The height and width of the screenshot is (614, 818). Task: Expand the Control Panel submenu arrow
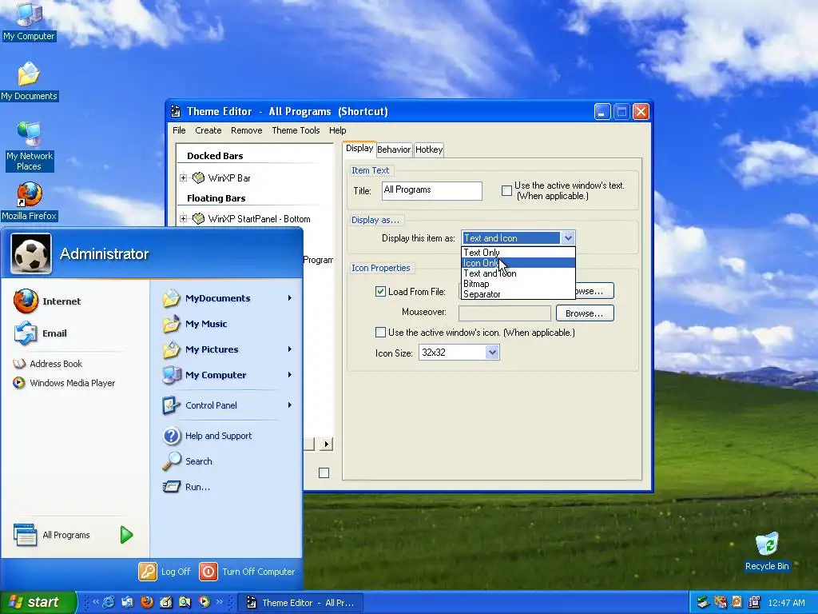289,405
